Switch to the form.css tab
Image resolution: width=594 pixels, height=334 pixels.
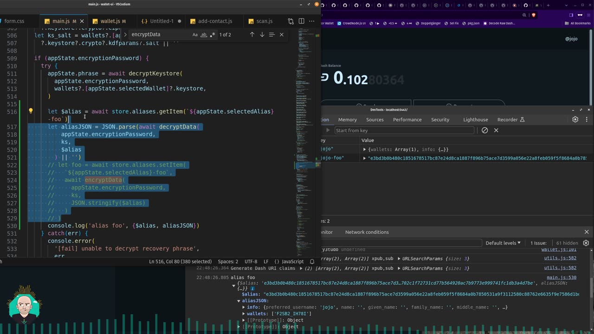pyautogui.click(x=14, y=21)
